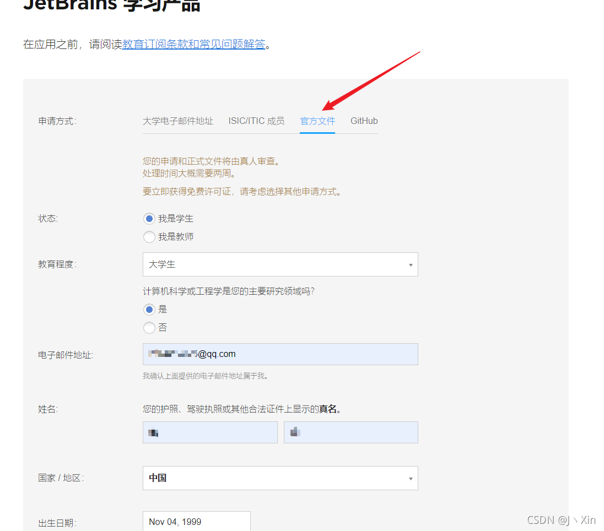Click the notice 您的申请和正式文件将由真人审查
The image size is (604, 531).
(x=211, y=161)
